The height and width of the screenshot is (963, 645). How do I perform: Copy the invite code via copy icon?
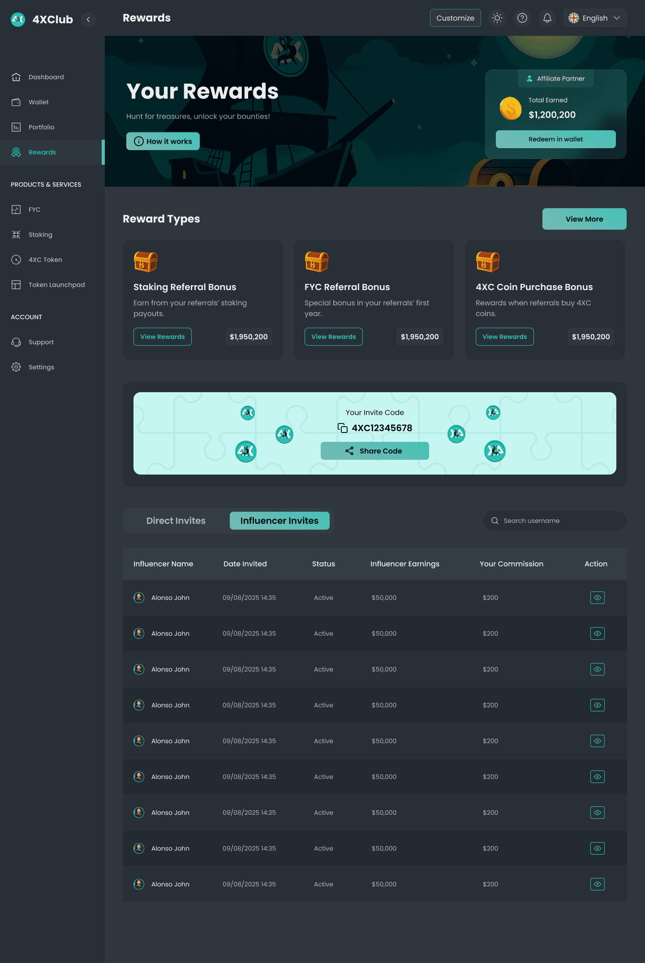pyautogui.click(x=343, y=428)
